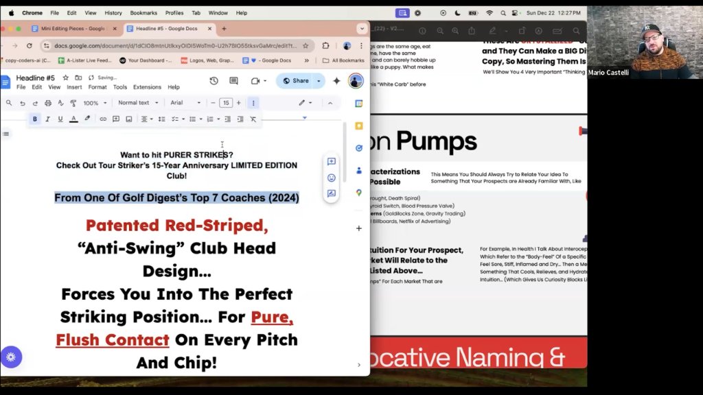Start a Meet call camera icon
Image resolution: width=703 pixels, height=395 pixels.
(x=255, y=81)
